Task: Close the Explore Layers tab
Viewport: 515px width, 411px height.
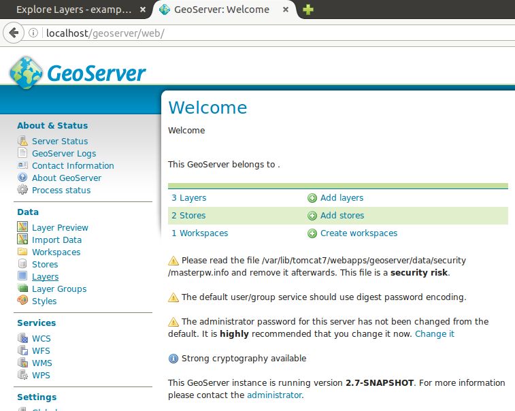Action: 143,10
